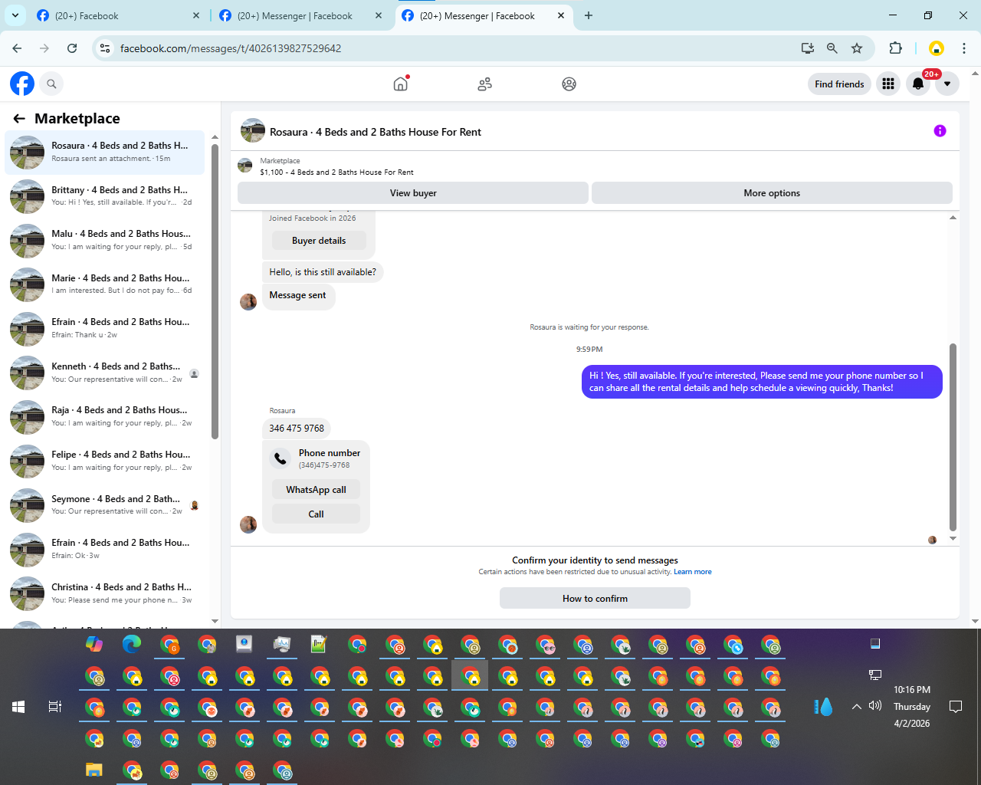
Task: Open the Windows Start menu
Action: [18, 707]
